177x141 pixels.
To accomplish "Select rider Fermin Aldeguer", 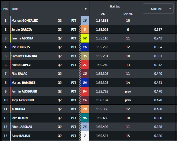I will (x=24, y=92).
